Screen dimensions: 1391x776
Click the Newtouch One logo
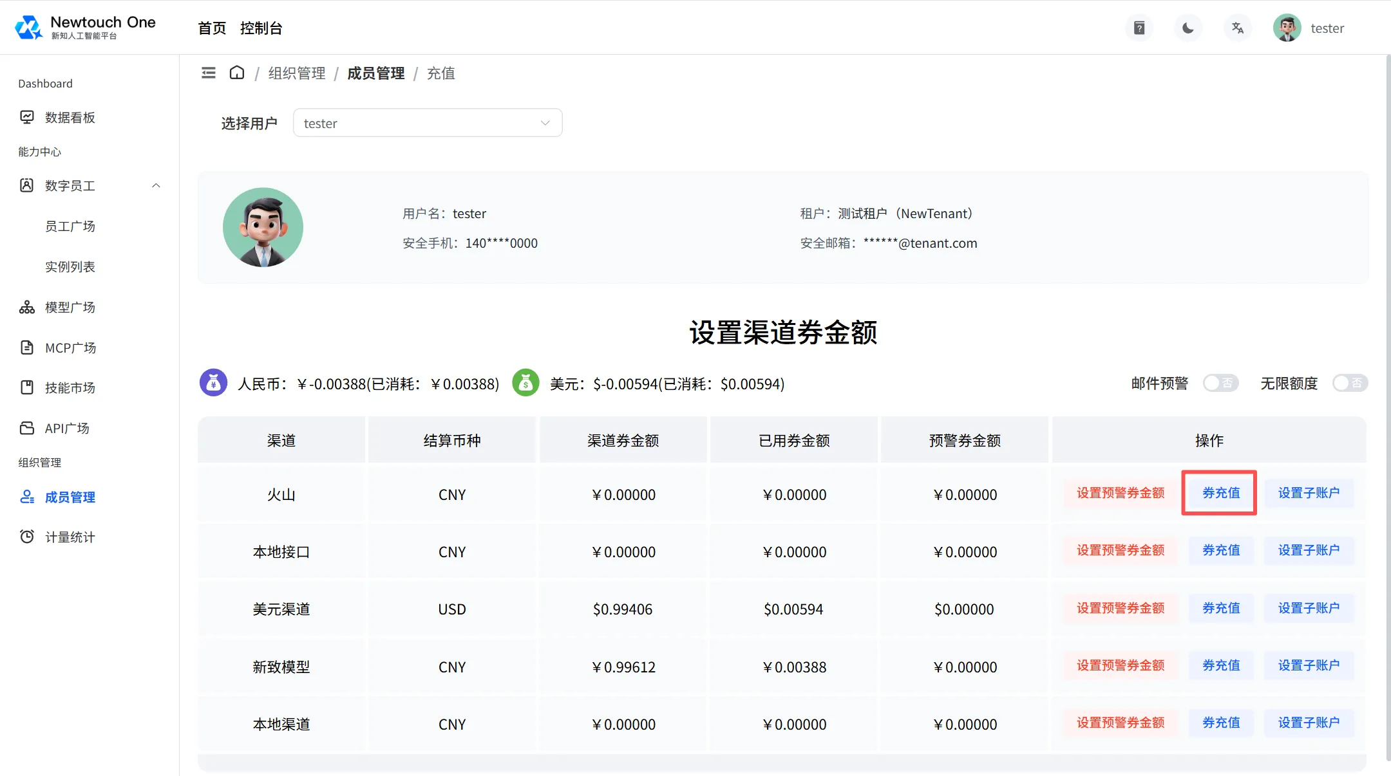pyautogui.click(x=85, y=28)
